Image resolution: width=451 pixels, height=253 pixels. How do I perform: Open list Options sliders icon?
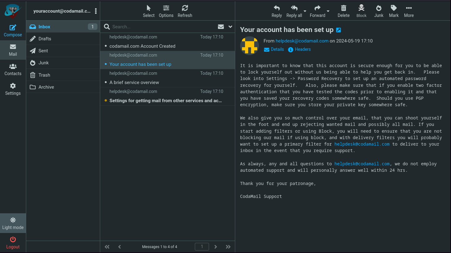click(166, 11)
